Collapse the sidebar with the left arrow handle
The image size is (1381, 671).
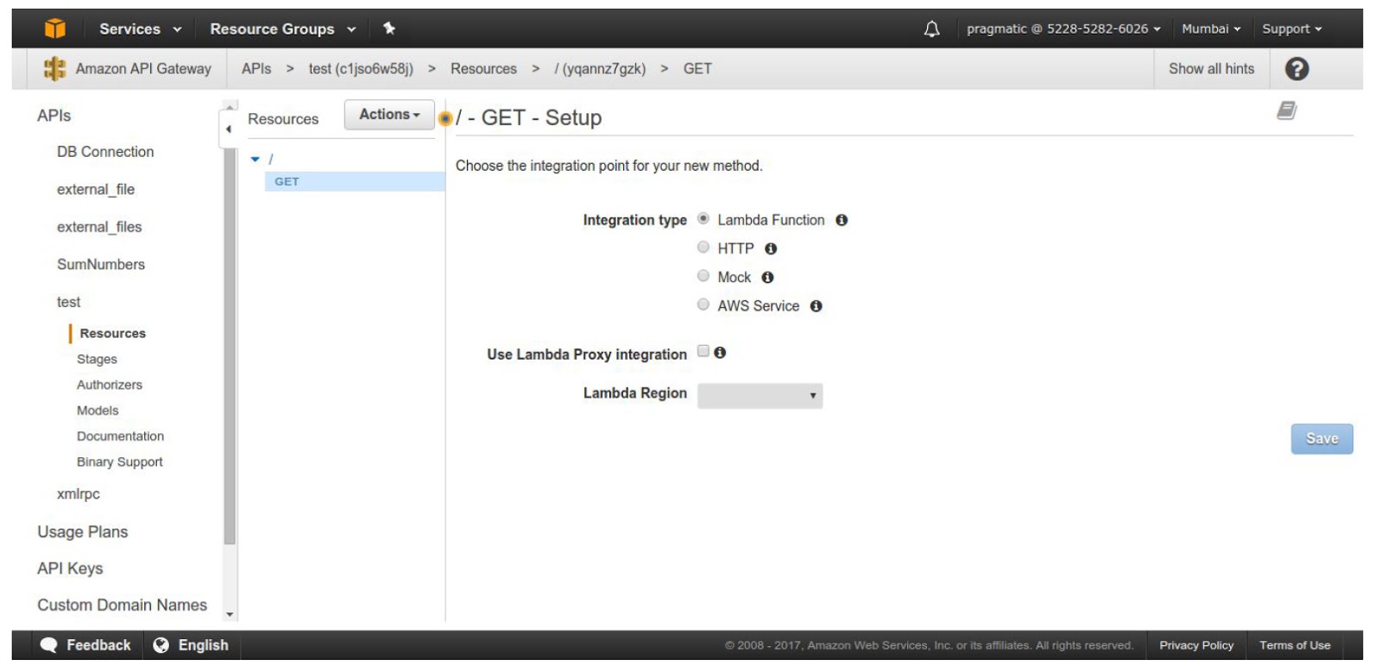pyautogui.click(x=228, y=129)
